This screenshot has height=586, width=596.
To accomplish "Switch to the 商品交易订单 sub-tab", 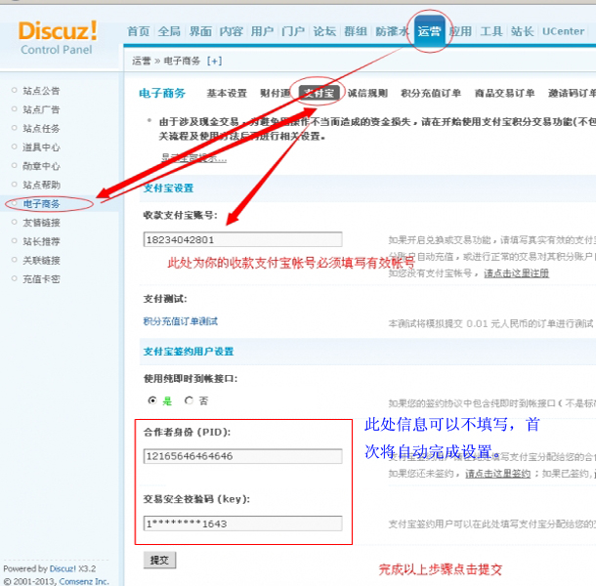I will pos(504,93).
